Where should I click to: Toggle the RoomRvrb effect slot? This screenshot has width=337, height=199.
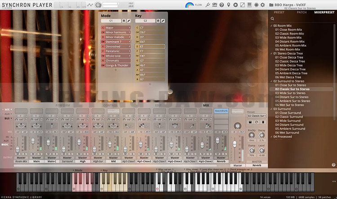coord(221,111)
